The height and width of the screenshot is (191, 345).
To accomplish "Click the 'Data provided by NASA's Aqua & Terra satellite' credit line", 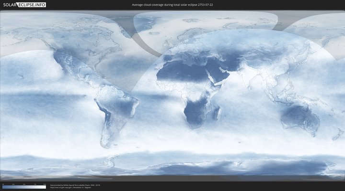I will (75, 185).
